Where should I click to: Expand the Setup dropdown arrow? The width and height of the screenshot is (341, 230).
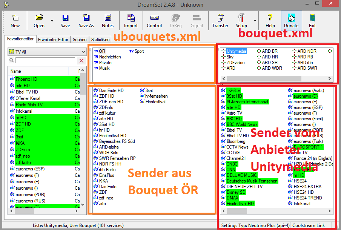[255, 21]
